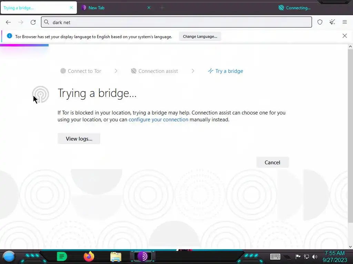Cancel the bridge connection attempt
Screen dimensions: 353x264
click(x=272, y=162)
